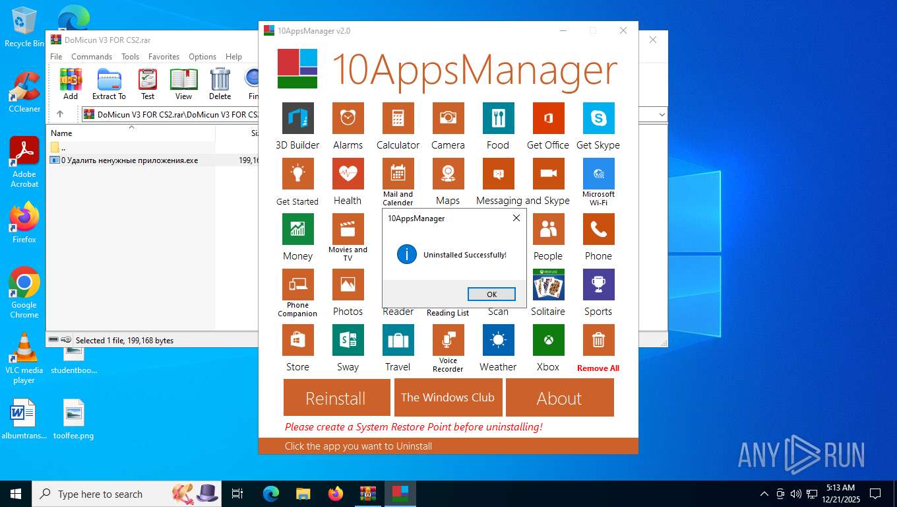Open WinRAR Favorites menu
This screenshot has width=897, height=507.
(164, 57)
